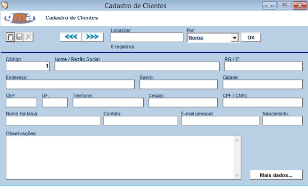
Task: Minimize the Cadastro de Clientes window
Action: [269, 6]
